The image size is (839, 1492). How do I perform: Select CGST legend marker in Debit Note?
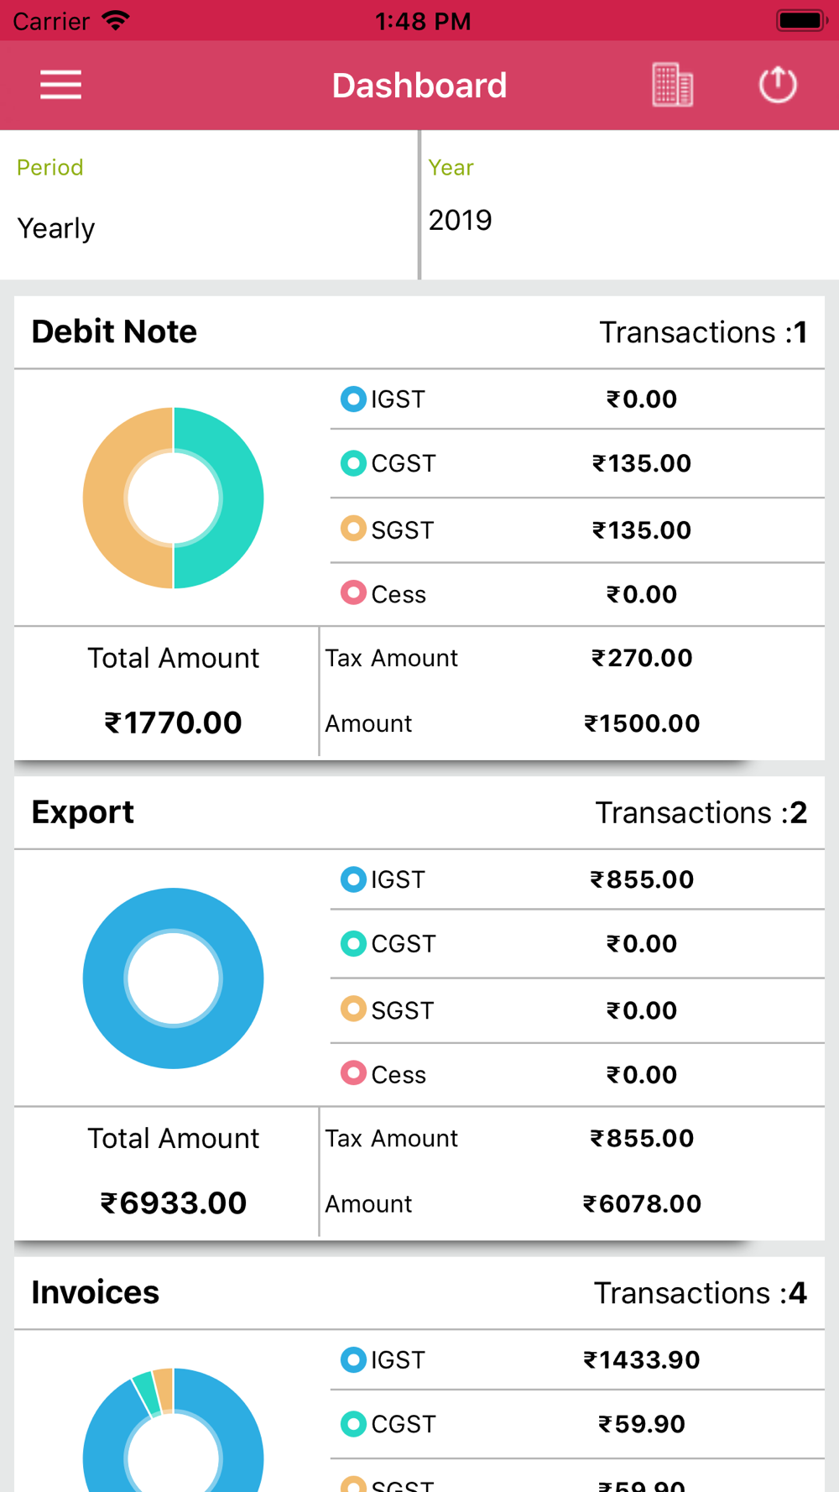click(353, 463)
